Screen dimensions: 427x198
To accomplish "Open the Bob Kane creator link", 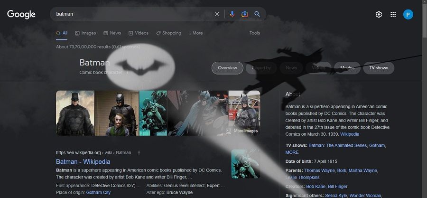I will pos(316,187).
